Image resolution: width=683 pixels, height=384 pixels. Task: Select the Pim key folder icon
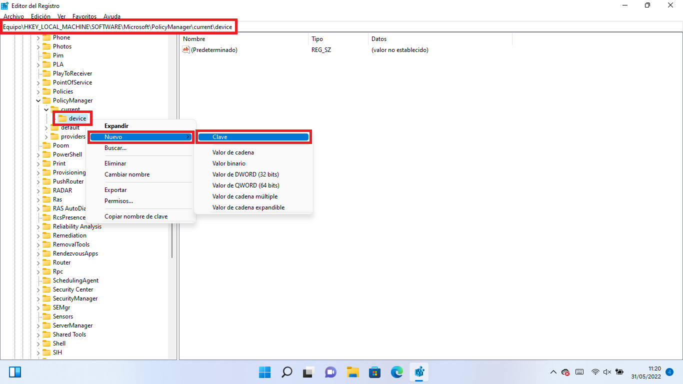click(46, 55)
